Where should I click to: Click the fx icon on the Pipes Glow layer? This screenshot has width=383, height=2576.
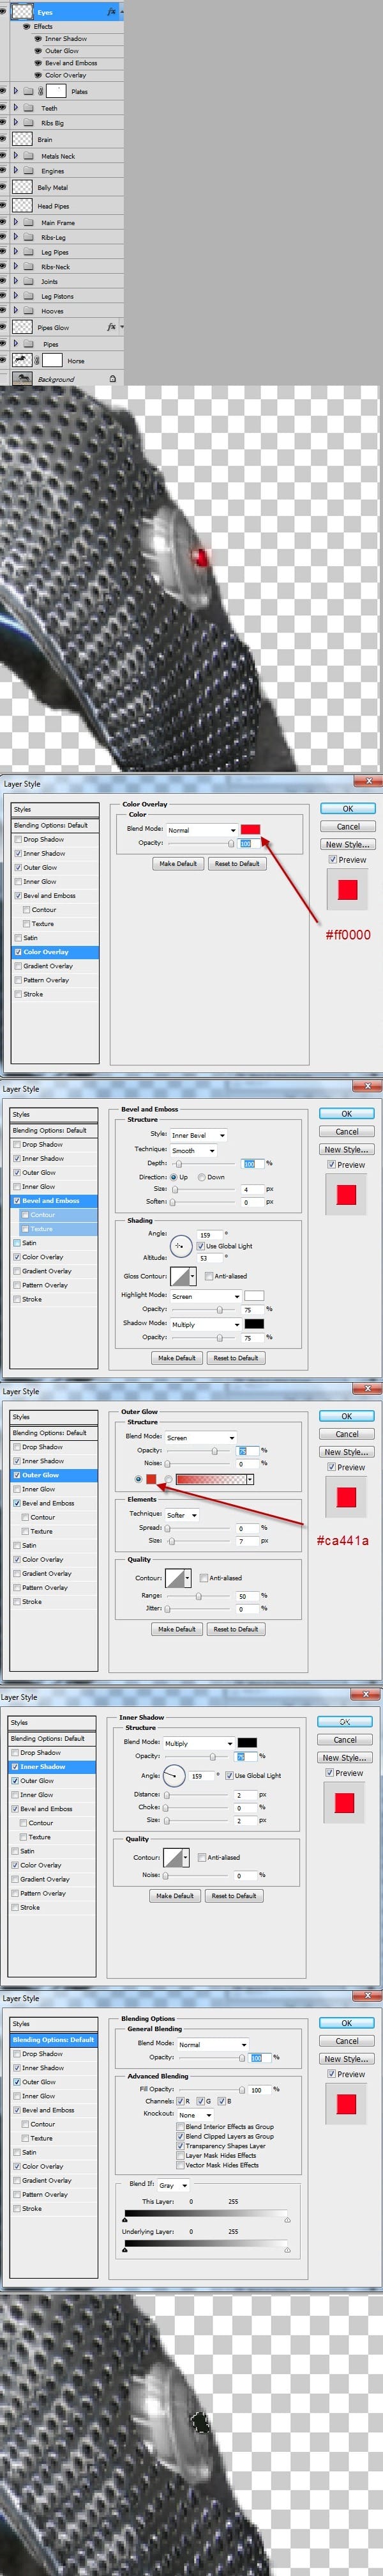tap(112, 327)
